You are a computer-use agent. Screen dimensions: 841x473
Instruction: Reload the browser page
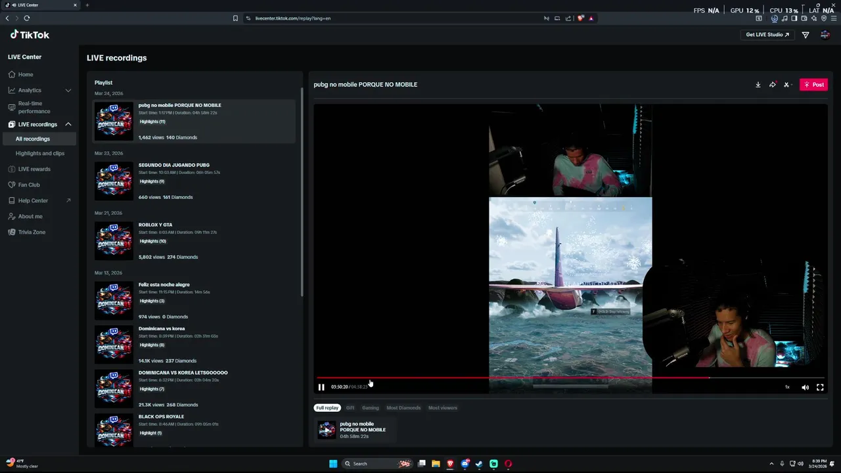(x=27, y=18)
